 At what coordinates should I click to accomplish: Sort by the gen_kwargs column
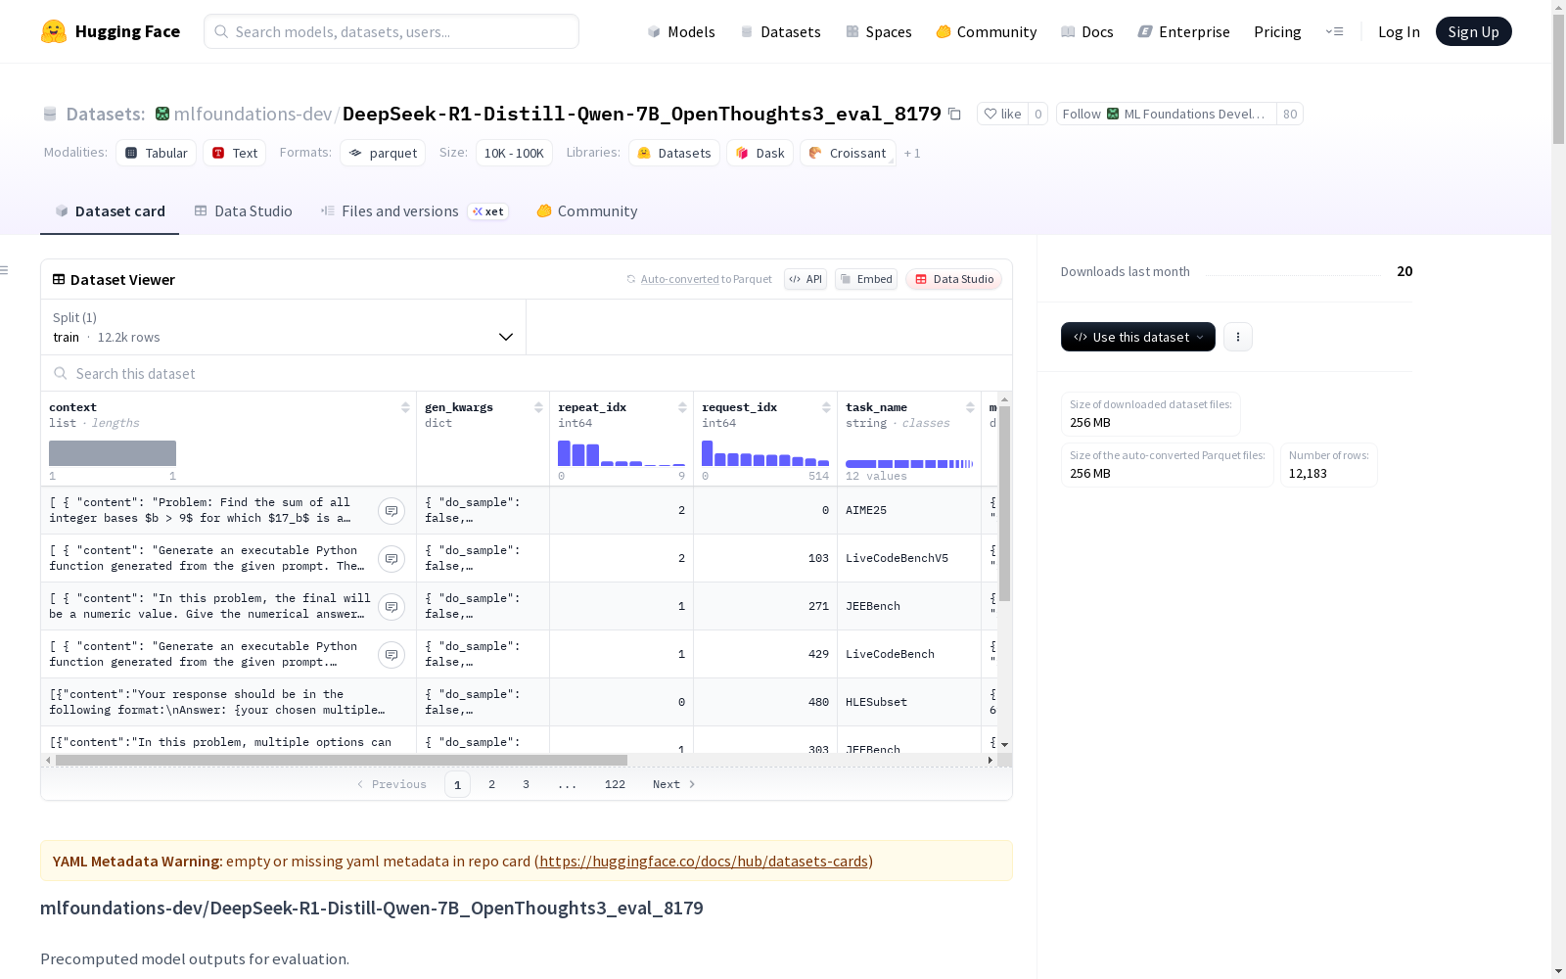(x=538, y=407)
